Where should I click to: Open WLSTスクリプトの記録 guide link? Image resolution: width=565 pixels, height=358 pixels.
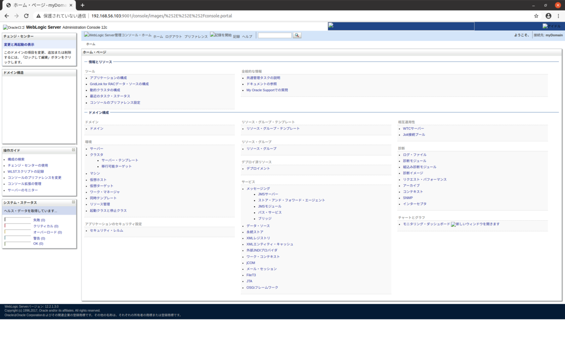(x=25, y=172)
